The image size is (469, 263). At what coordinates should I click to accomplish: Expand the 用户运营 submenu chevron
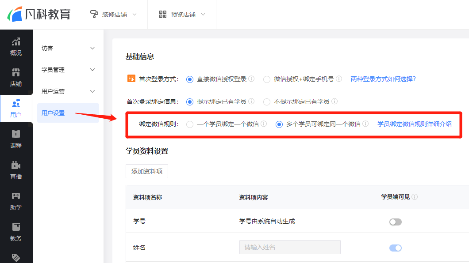[x=92, y=91]
